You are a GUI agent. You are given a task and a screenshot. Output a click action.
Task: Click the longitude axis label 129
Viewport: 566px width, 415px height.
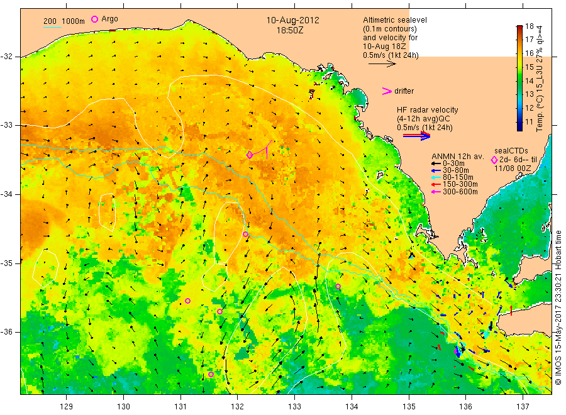click(x=67, y=407)
